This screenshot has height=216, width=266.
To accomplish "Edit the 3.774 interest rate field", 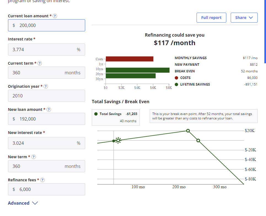I will [x=47, y=50].
